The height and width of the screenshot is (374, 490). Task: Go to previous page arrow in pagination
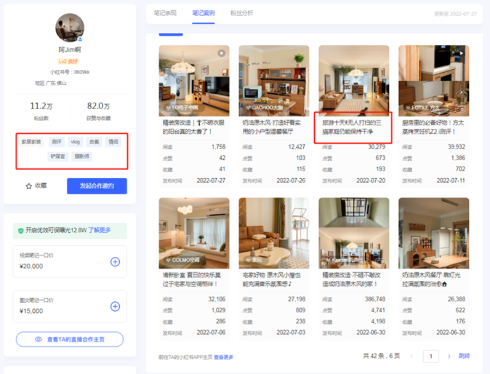411,356
